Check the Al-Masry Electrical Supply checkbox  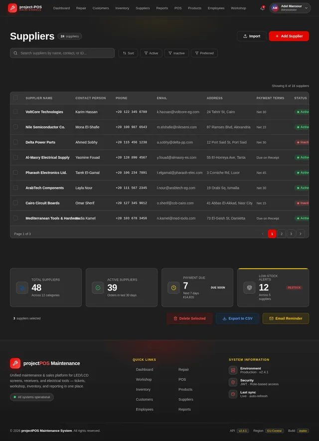[15, 157]
